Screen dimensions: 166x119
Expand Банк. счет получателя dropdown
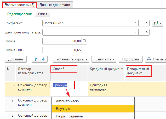(x=135, y=32)
